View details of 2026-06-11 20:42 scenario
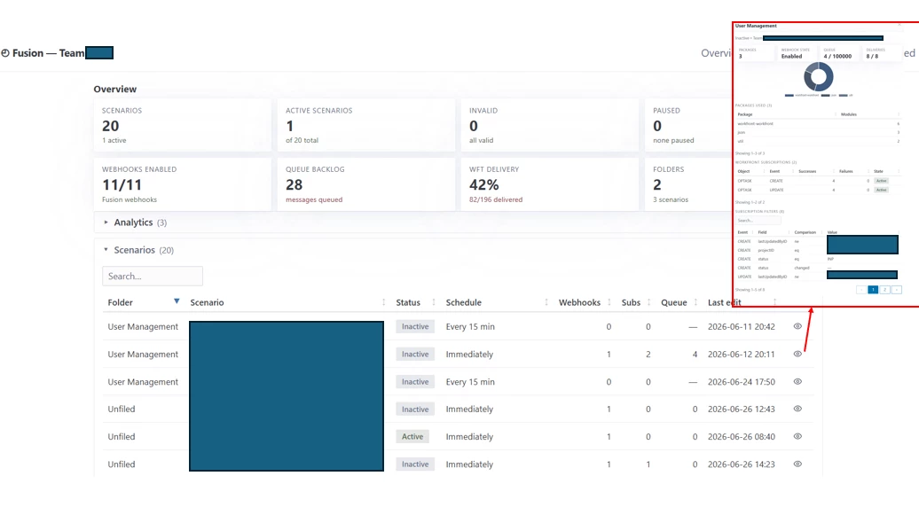Image resolution: width=919 pixels, height=515 pixels. [x=797, y=326]
